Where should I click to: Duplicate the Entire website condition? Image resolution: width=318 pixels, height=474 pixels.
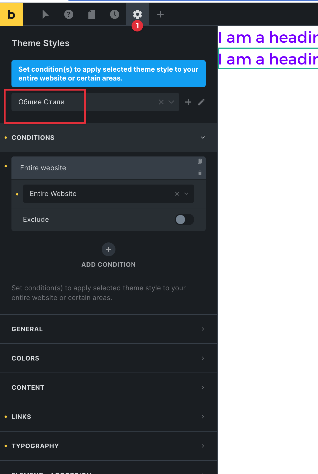200,161
